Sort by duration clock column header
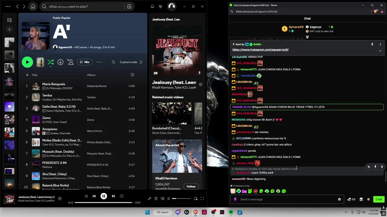Image resolution: width=387 pixels, height=217 pixels. coord(132,75)
